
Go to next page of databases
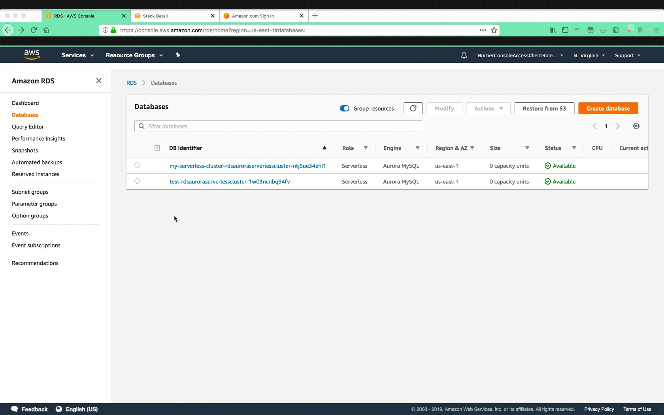[618, 126]
